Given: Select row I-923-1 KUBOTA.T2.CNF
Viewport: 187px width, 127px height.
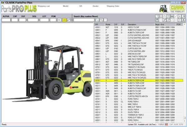Looking at the screenshot, I should click(x=139, y=91).
